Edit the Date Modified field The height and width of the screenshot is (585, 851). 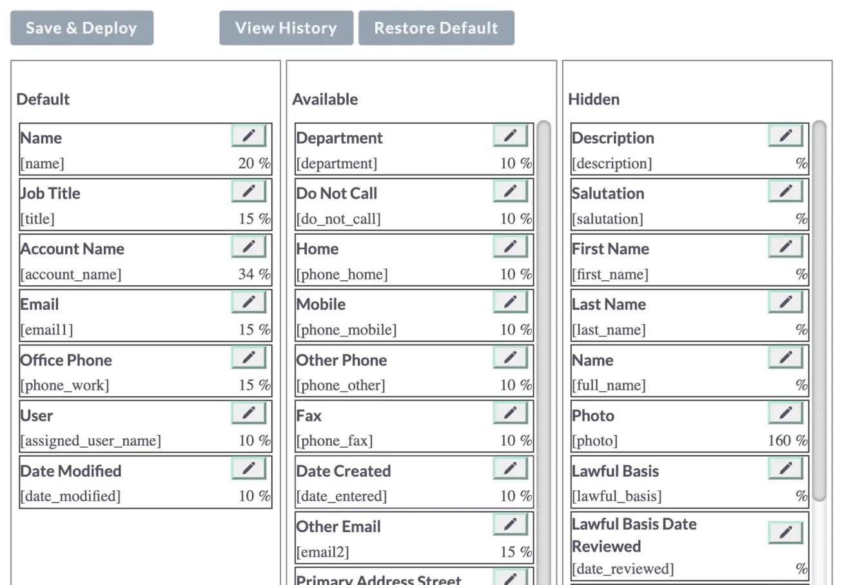[x=248, y=468]
